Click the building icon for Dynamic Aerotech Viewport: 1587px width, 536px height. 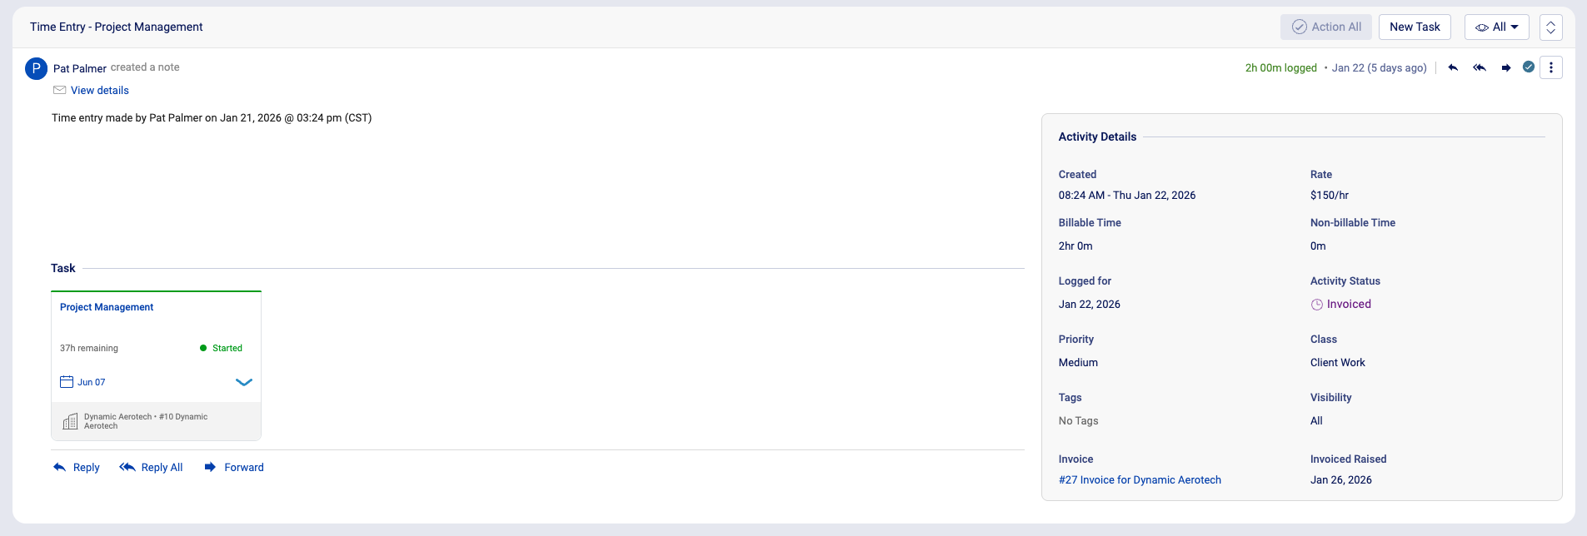tap(71, 421)
